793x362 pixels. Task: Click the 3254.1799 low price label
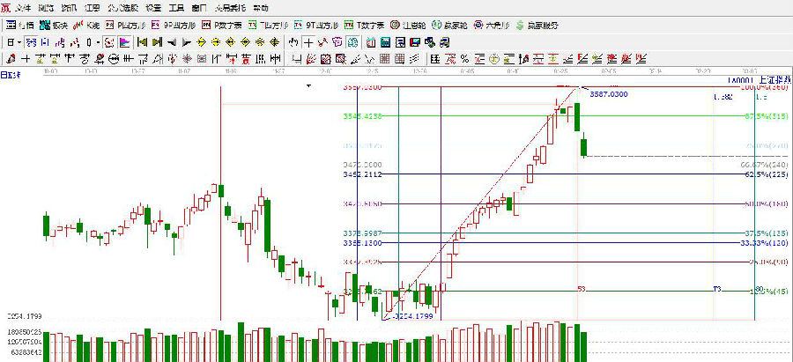click(412, 315)
